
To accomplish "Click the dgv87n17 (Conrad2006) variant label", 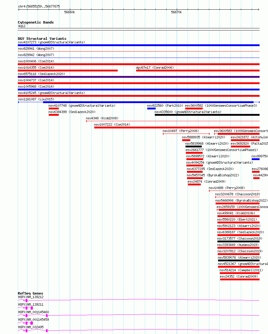I will click(x=155, y=68).
